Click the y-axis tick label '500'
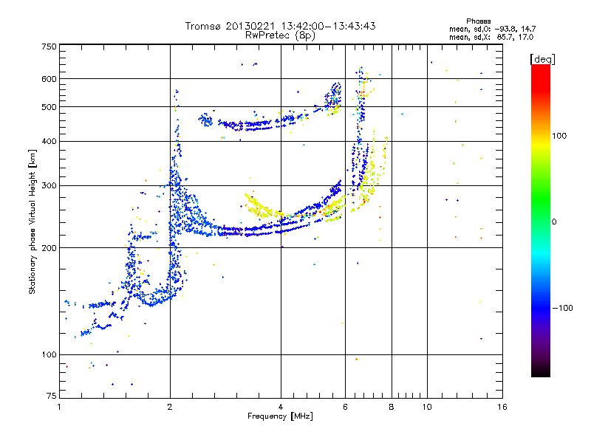Screen dimensions: 591x443 49,107
